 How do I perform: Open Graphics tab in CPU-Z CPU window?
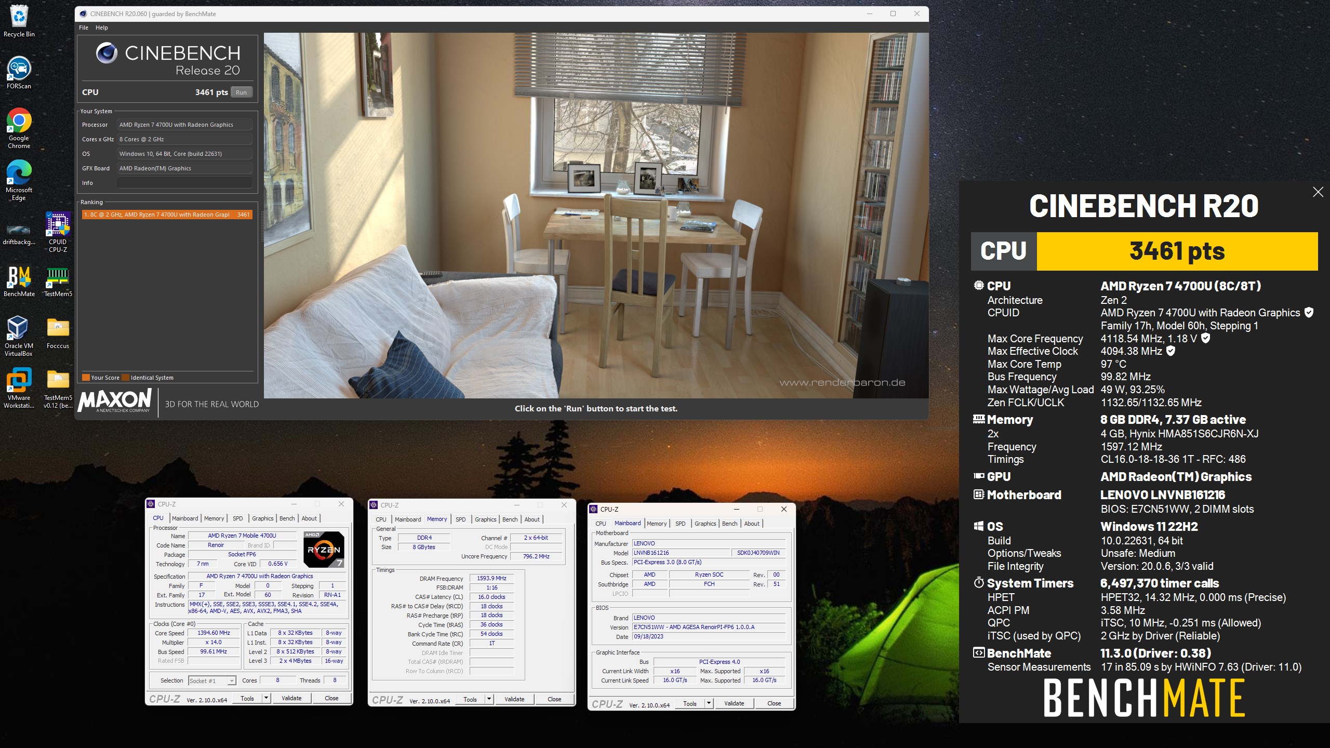click(x=263, y=518)
